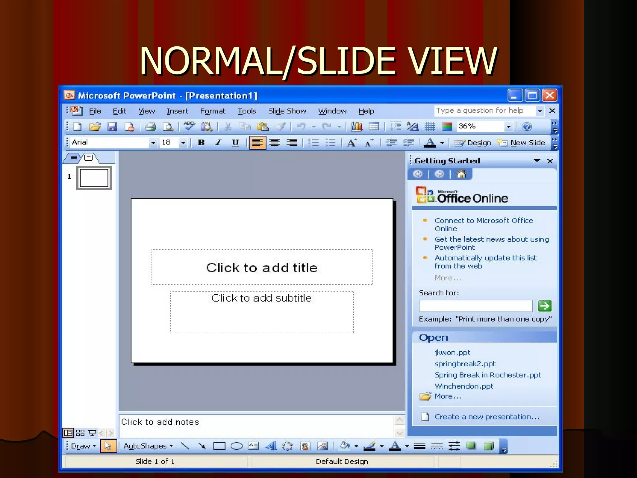Open the Slide Show menu

point(287,111)
